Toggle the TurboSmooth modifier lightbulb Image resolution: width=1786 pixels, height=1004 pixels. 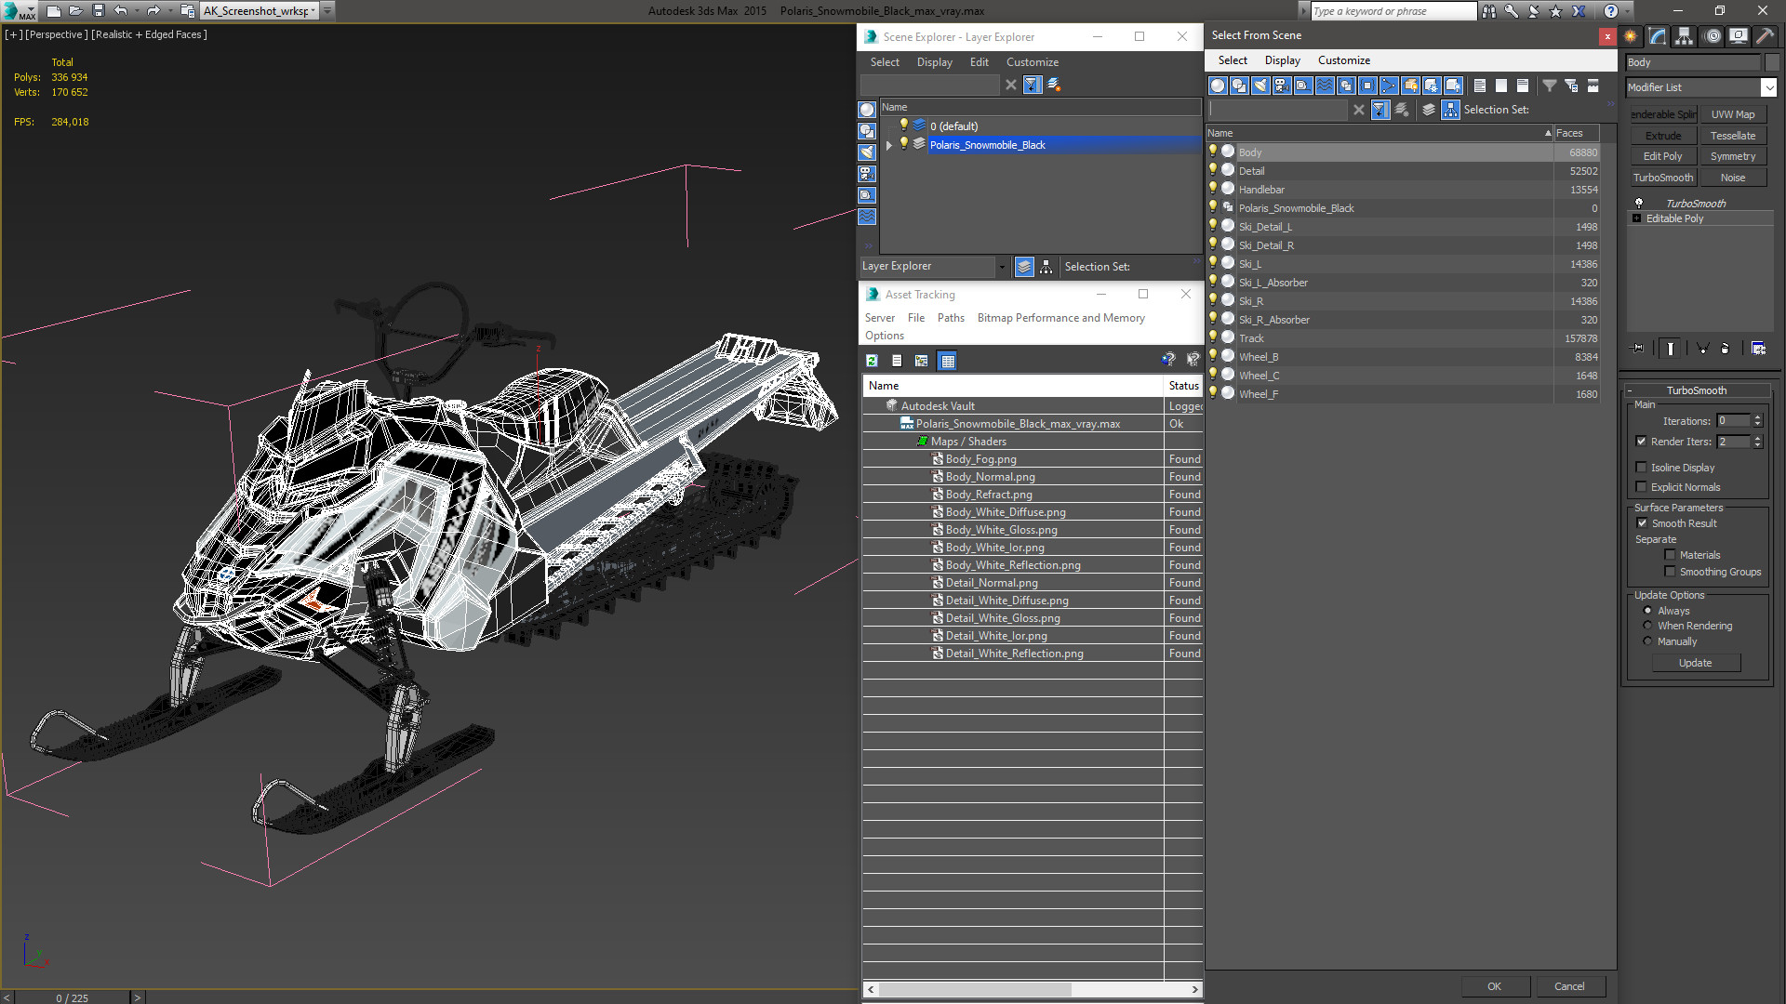pyautogui.click(x=1639, y=203)
